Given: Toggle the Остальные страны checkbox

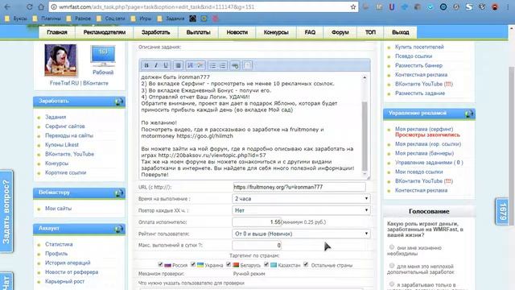Looking at the screenshot, I should [x=306, y=264].
